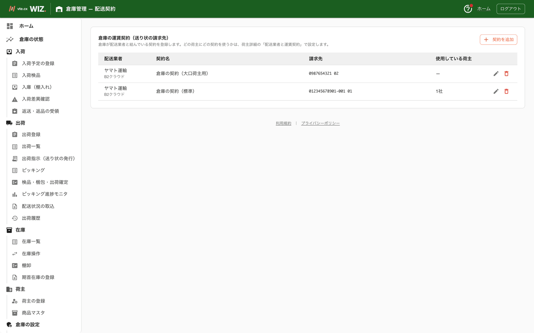
Task: Click the 出荷履歴 history clock icon
Action: click(x=15, y=218)
